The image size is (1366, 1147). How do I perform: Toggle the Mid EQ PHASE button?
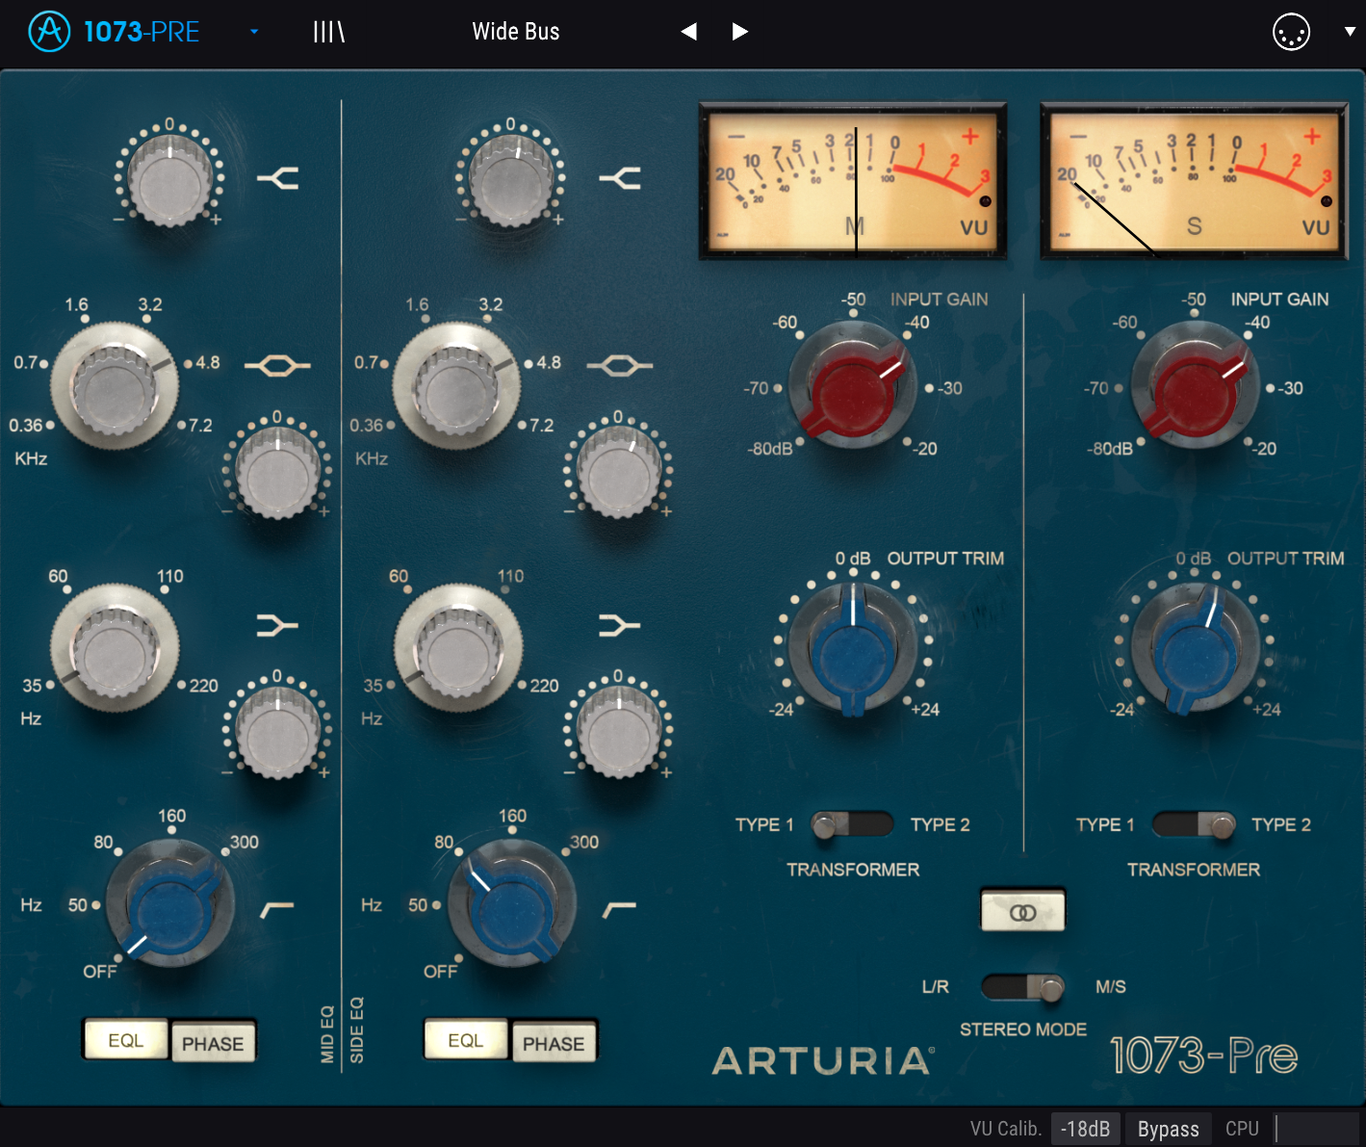click(x=213, y=1043)
